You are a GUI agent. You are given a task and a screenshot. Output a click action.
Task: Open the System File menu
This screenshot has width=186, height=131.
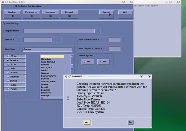click(12, 14)
